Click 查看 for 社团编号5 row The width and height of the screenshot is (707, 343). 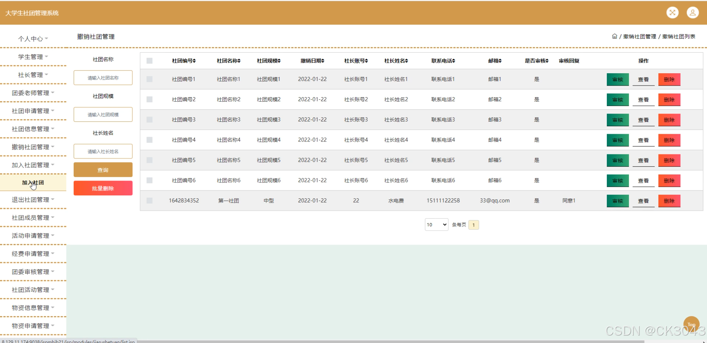[643, 160]
